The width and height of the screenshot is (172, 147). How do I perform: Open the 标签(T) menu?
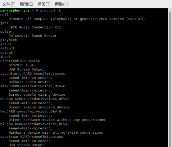(x=44, y=4)
